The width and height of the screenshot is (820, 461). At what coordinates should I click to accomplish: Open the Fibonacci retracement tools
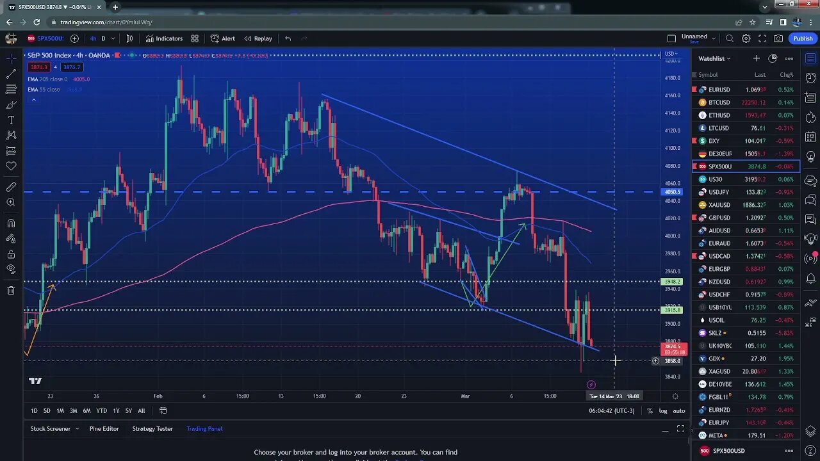(11, 89)
